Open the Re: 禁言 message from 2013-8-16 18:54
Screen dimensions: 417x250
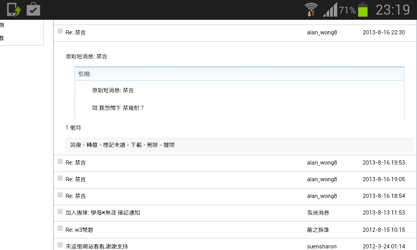pos(76,196)
